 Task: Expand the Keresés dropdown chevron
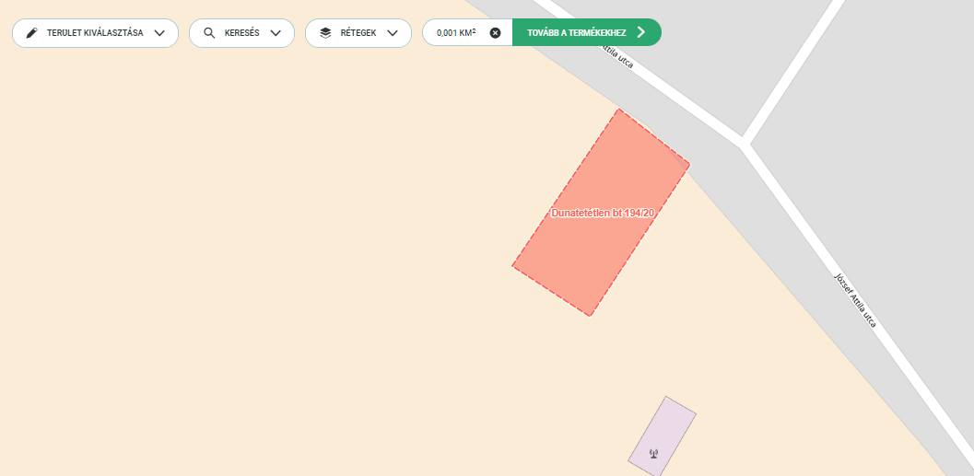[x=276, y=33]
